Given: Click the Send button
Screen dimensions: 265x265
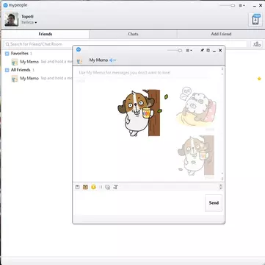Looking at the screenshot, I should [x=214, y=203].
